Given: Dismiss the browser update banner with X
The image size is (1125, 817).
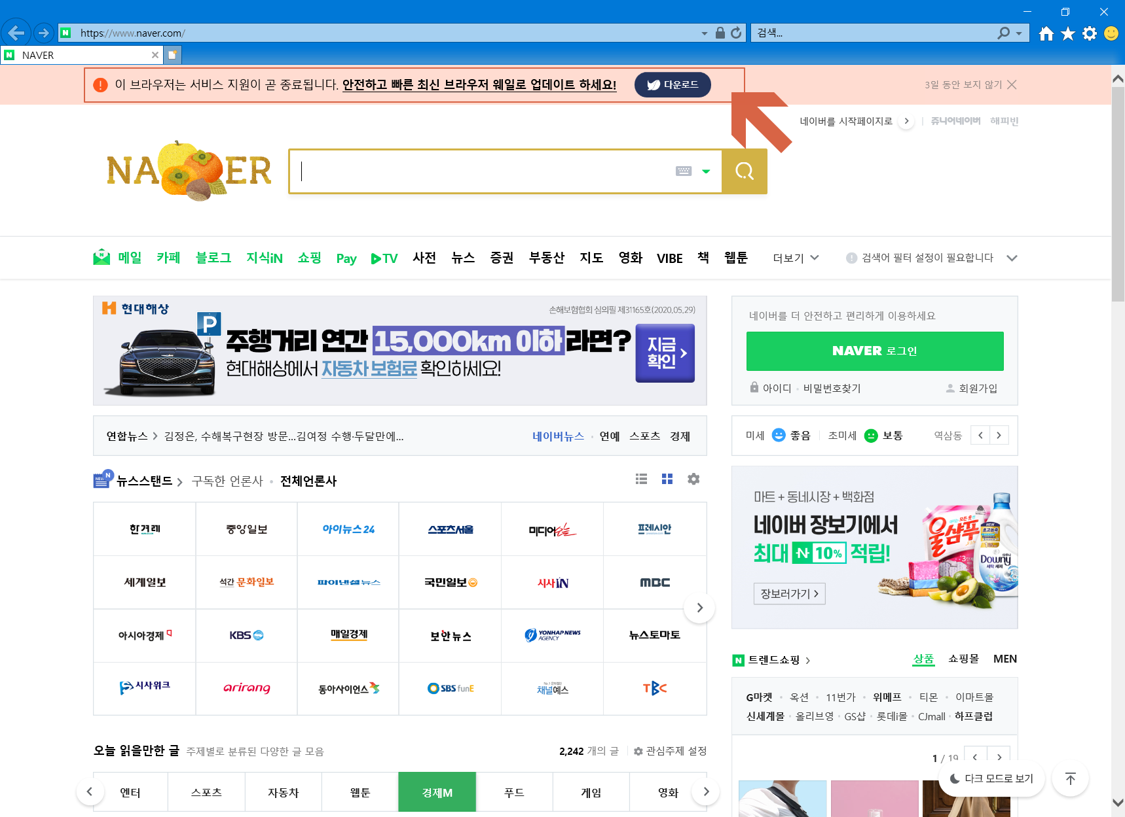Looking at the screenshot, I should pos(1012,84).
